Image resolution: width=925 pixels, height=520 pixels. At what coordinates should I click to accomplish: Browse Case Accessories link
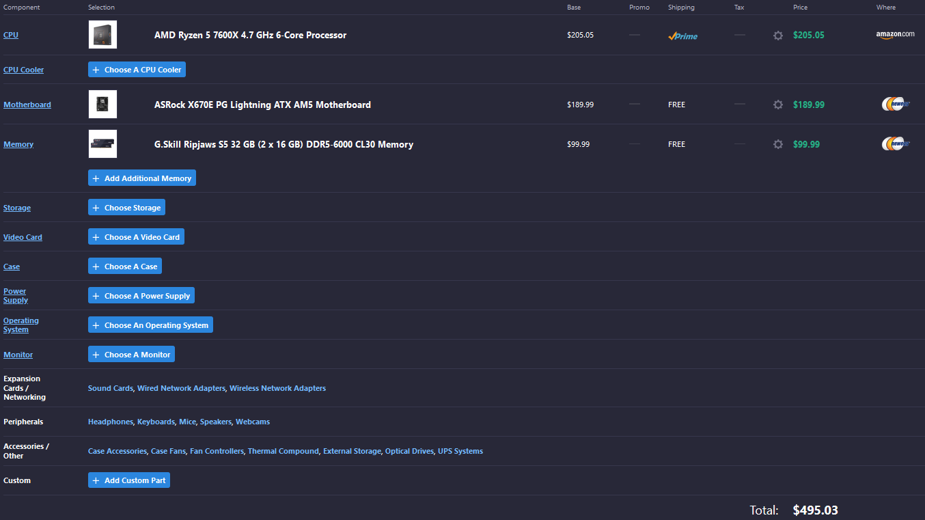[x=117, y=451]
